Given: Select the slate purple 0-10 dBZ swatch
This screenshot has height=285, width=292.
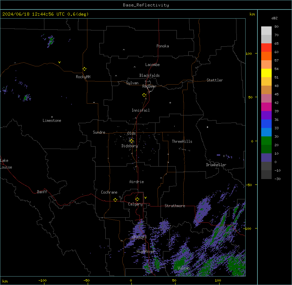Looking at the screenshot, I should 266,158.
